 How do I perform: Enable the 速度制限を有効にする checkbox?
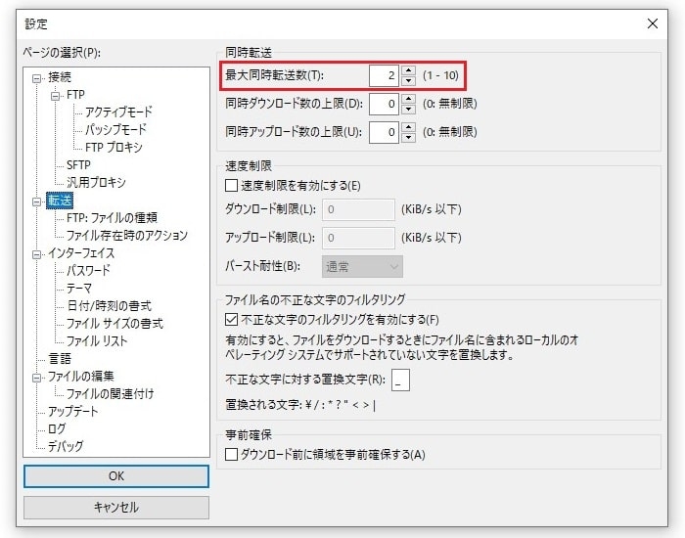click(232, 185)
